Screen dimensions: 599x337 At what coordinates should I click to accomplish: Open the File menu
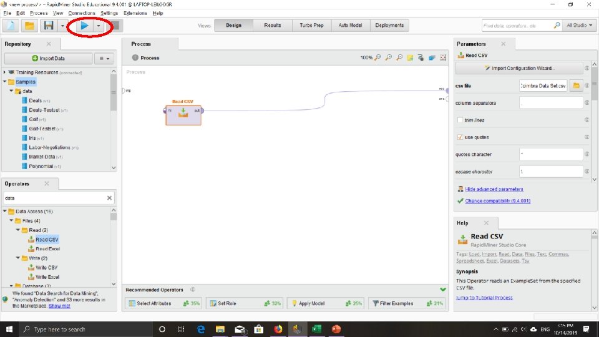pyautogui.click(x=7, y=13)
